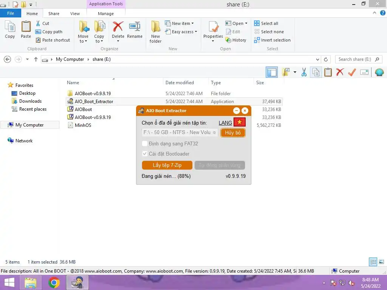Click the scissors icon in lower toolbar
The image size is (387, 290).
pos(304,72)
